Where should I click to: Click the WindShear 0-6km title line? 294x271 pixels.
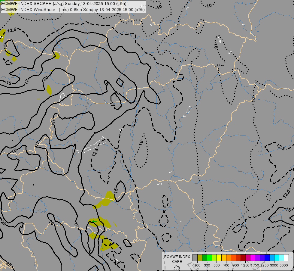[73, 10]
